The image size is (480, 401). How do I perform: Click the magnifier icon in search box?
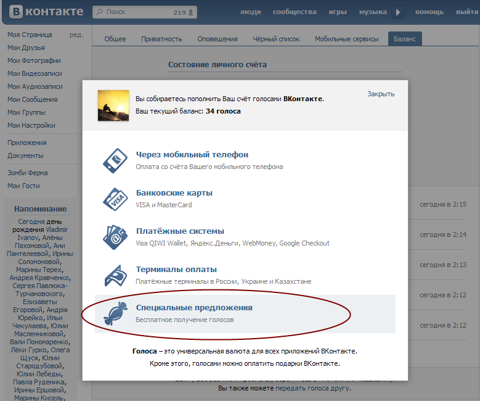coord(100,12)
